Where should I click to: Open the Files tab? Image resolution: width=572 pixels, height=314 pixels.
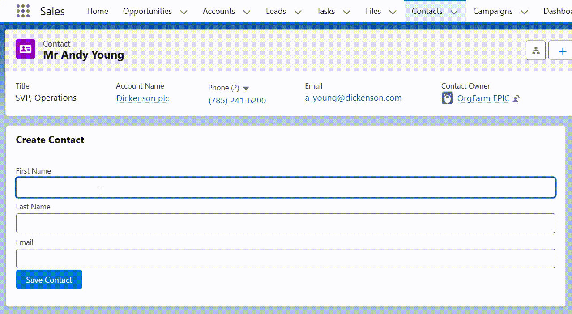pos(373,11)
